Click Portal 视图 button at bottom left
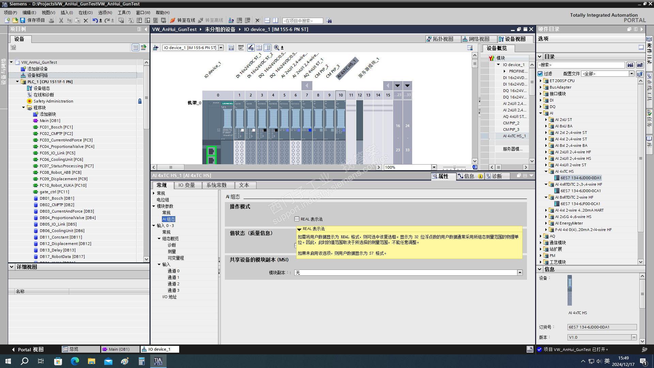The height and width of the screenshot is (368, 654). pos(28,349)
